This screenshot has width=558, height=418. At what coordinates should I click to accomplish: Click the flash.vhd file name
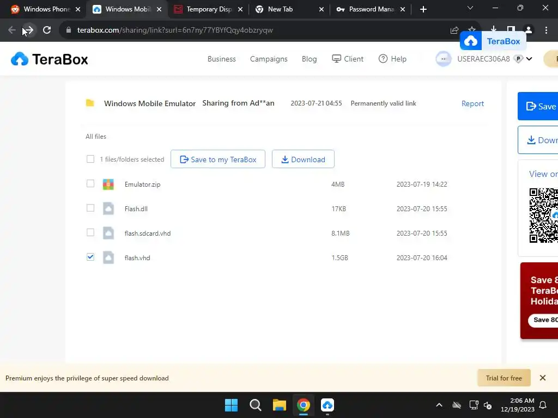(x=137, y=257)
